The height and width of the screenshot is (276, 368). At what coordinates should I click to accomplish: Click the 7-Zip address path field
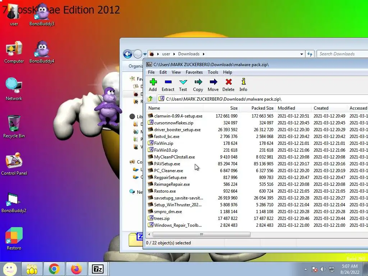tap(263, 99)
